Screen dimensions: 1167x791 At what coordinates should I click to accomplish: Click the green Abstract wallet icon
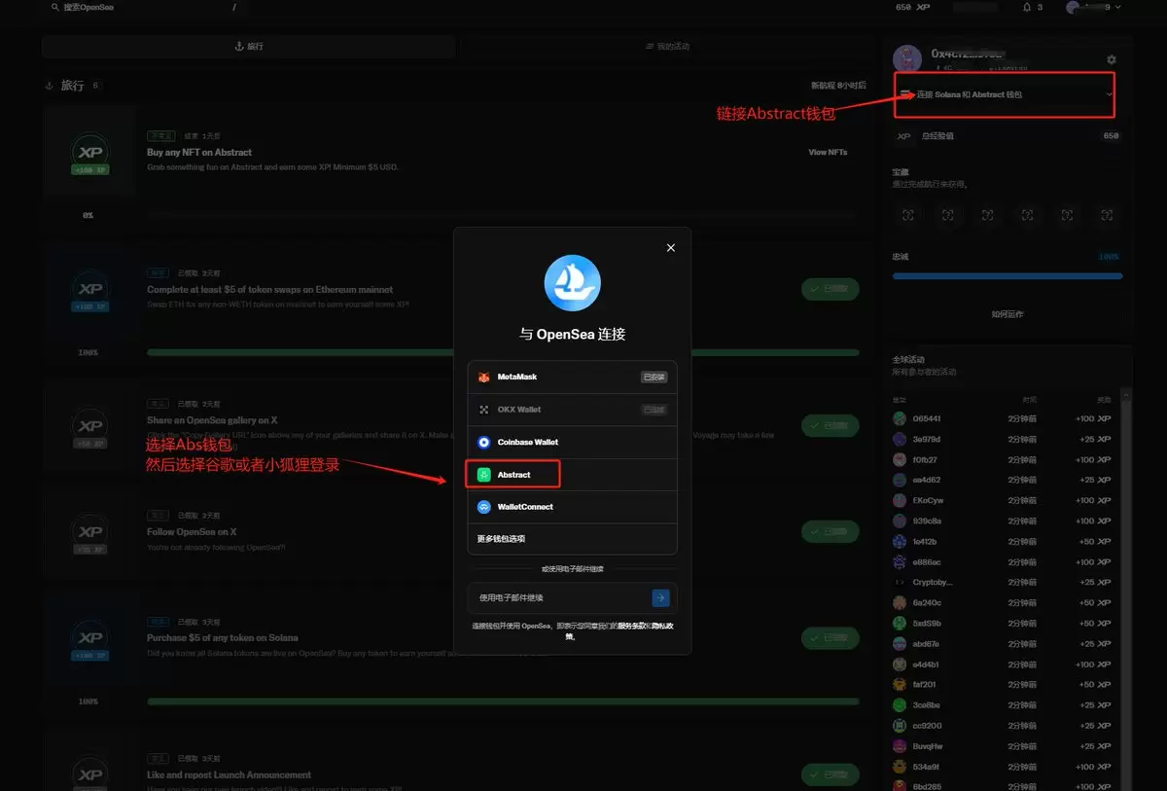tap(484, 475)
